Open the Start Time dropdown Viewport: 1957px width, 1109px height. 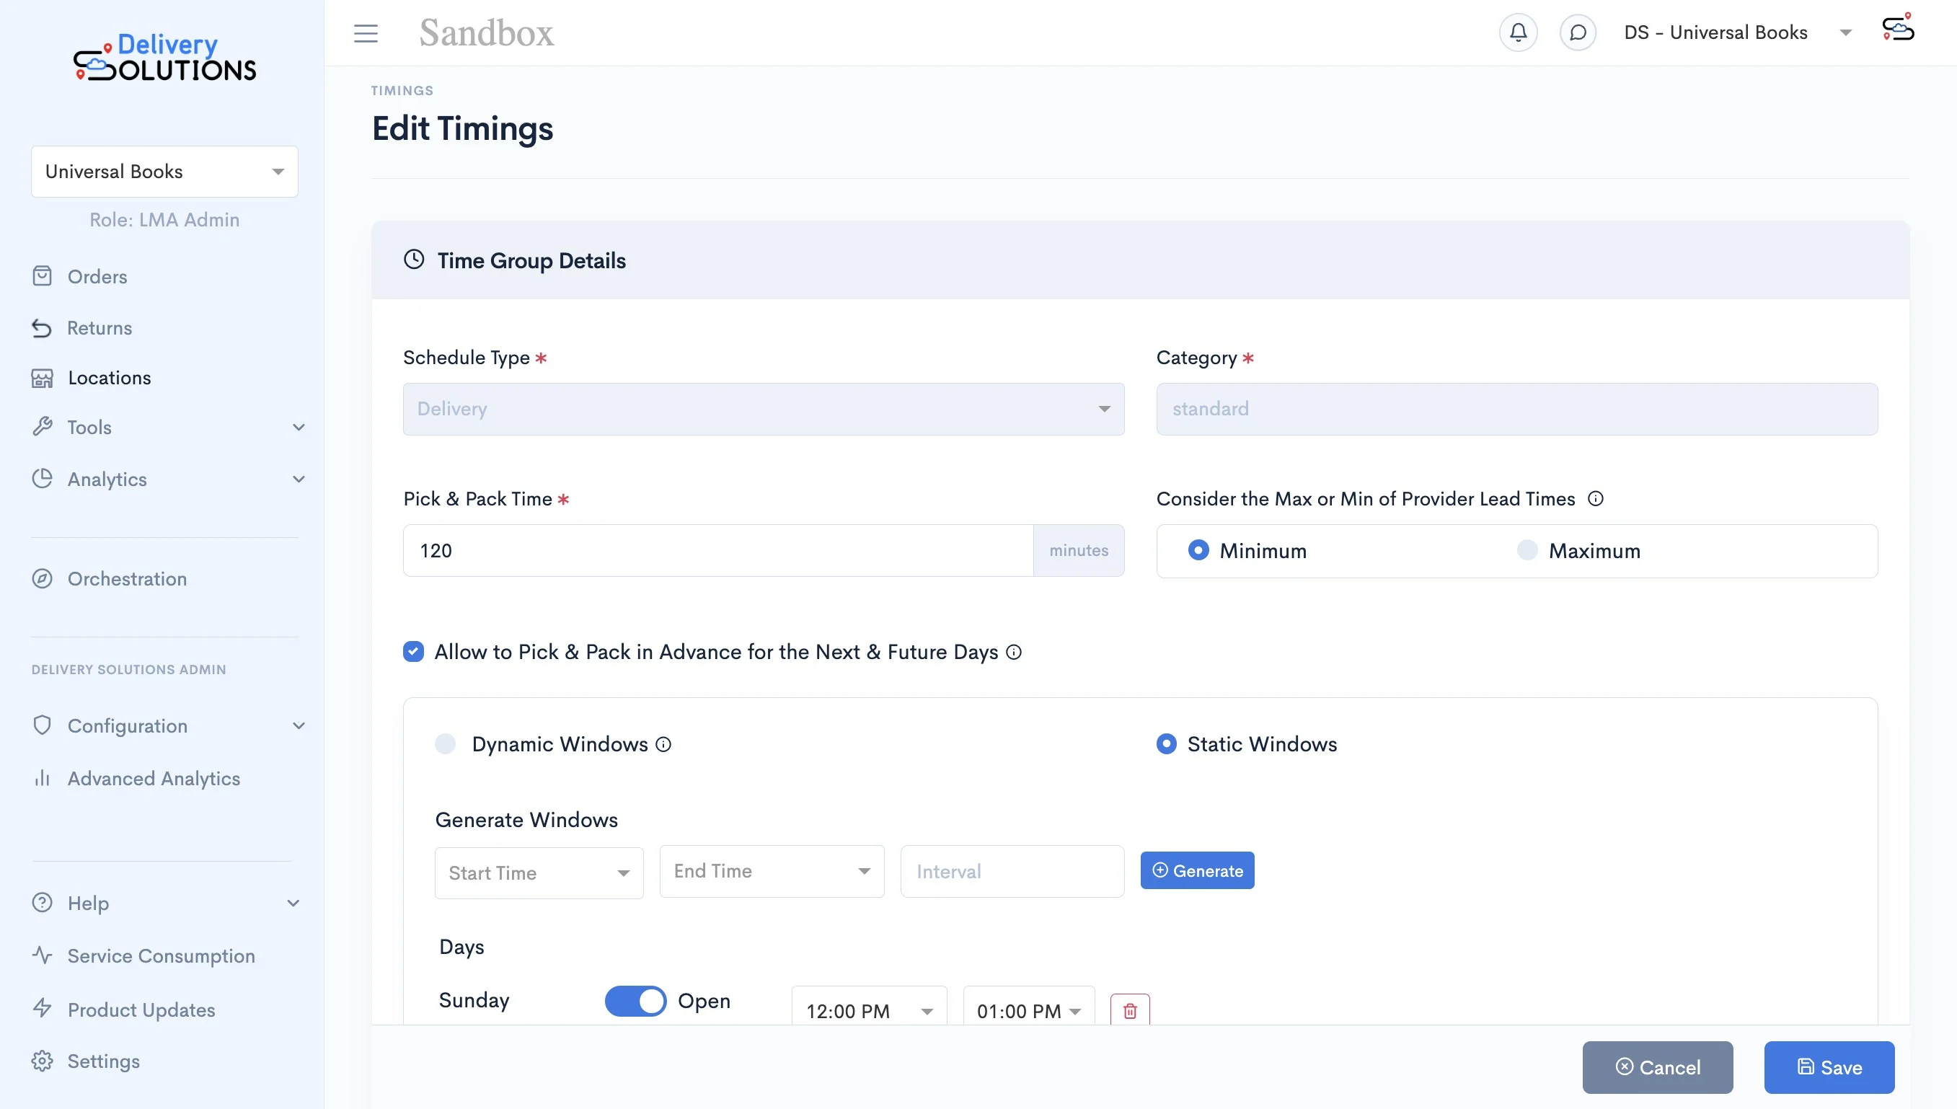click(x=539, y=873)
